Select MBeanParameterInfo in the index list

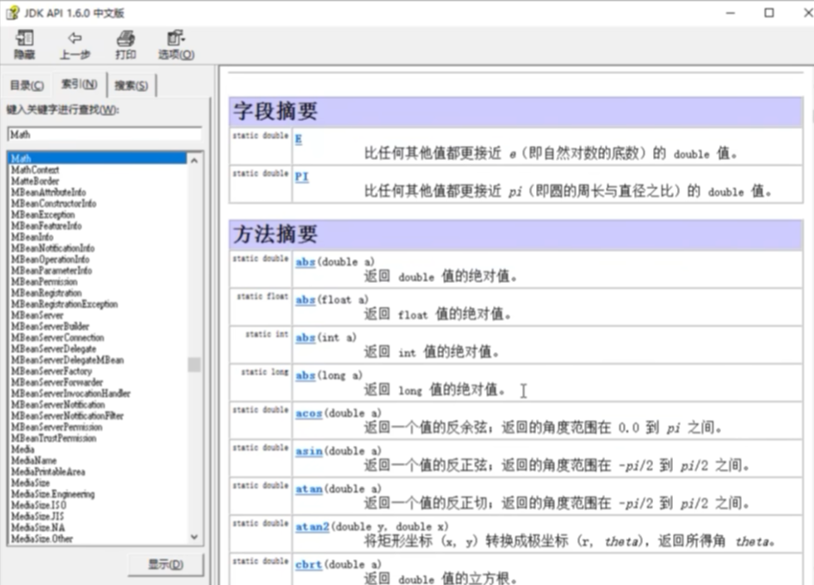coord(51,271)
